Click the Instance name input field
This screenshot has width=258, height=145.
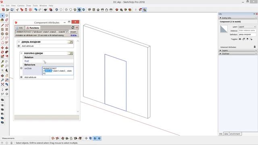247,31
